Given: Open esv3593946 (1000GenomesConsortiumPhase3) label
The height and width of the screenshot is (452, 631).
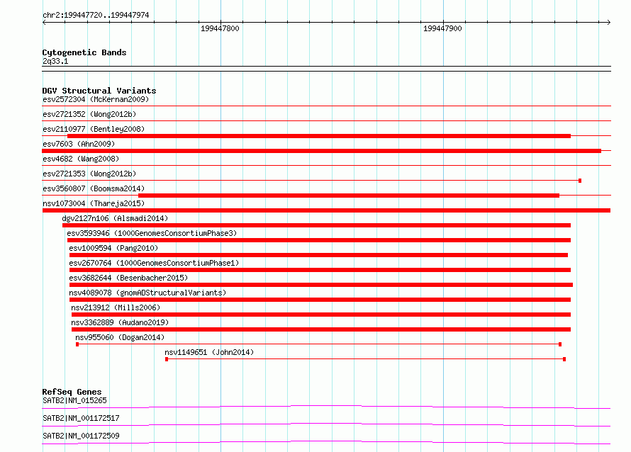Looking at the screenshot, I should (x=152, y=233).
